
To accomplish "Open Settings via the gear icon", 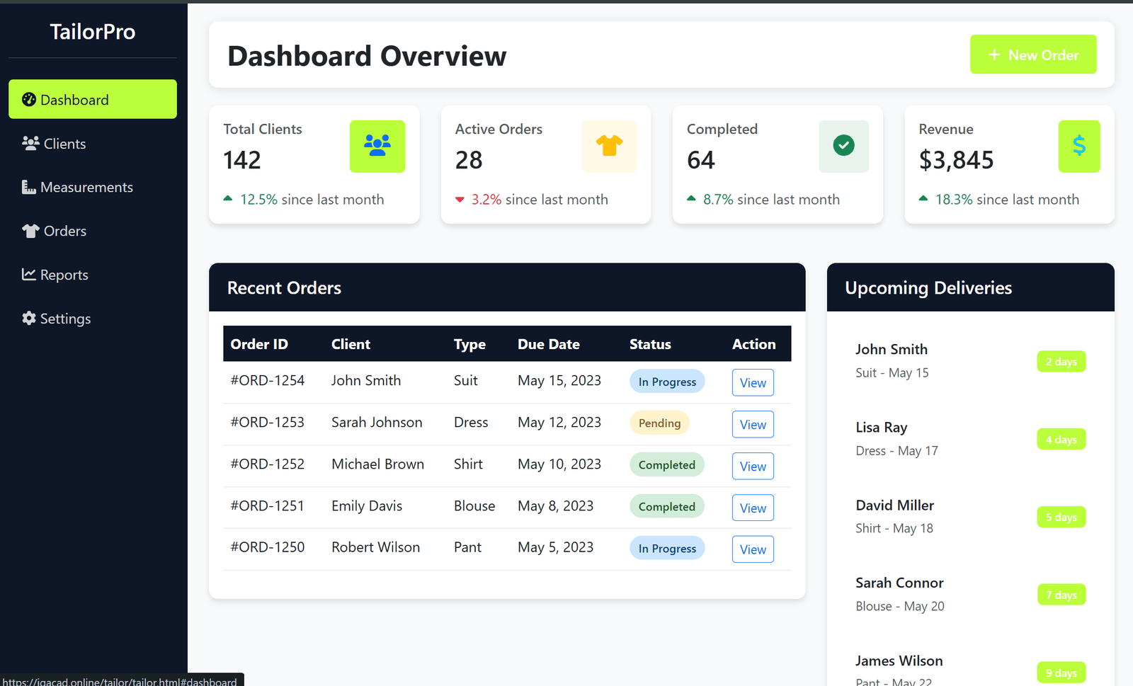I will point(28,319).
